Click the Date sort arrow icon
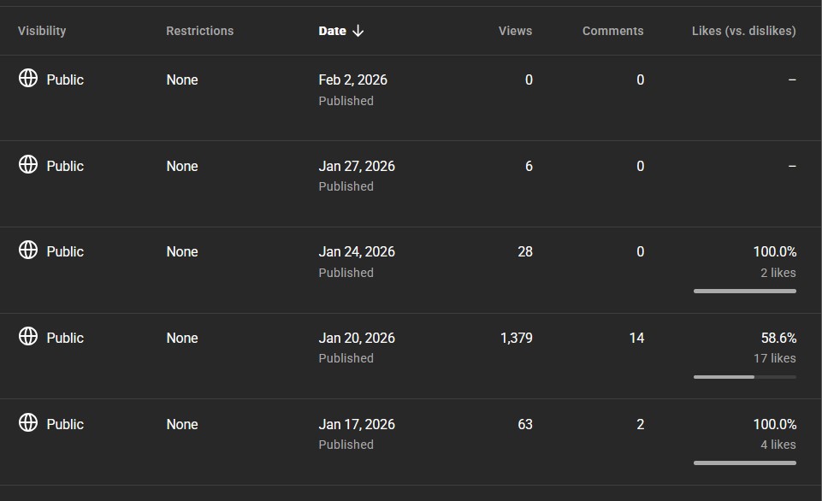Viewport: 822px width, 501px height. pos(358,31)
